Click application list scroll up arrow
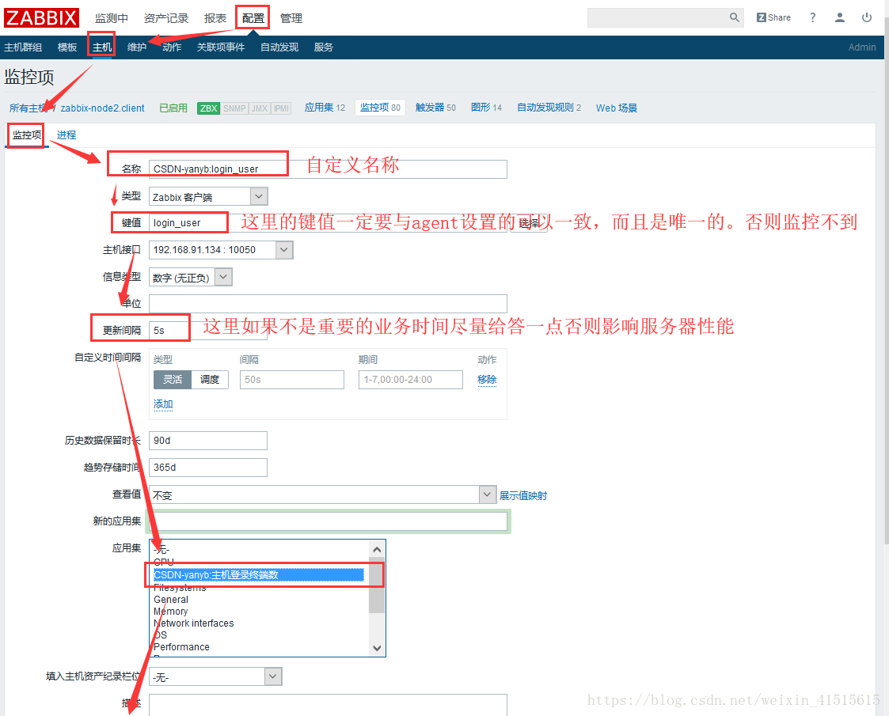The width and height of the screenshot is (889, 716). click(377, 549)
